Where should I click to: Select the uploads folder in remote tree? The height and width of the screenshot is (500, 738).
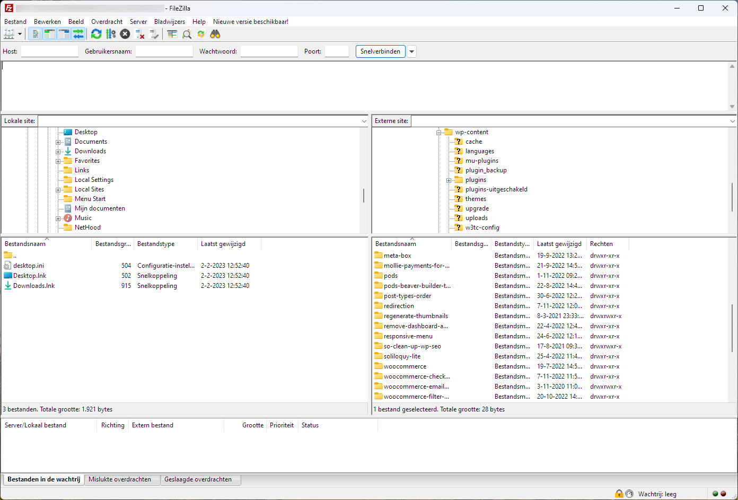pos(477,218)
